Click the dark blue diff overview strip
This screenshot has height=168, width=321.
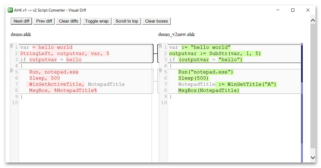[302, 63]
